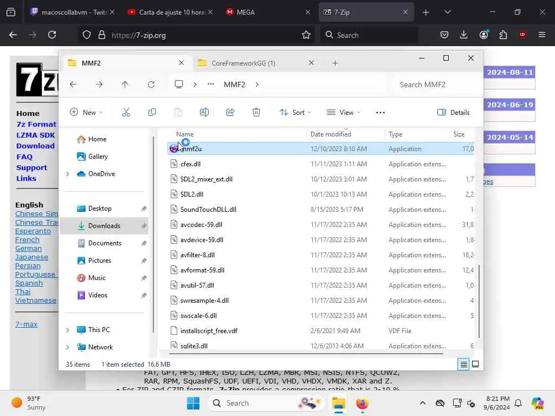Click the This PC monitor icon in address bar
555x416 pixels.
point(179,84)
